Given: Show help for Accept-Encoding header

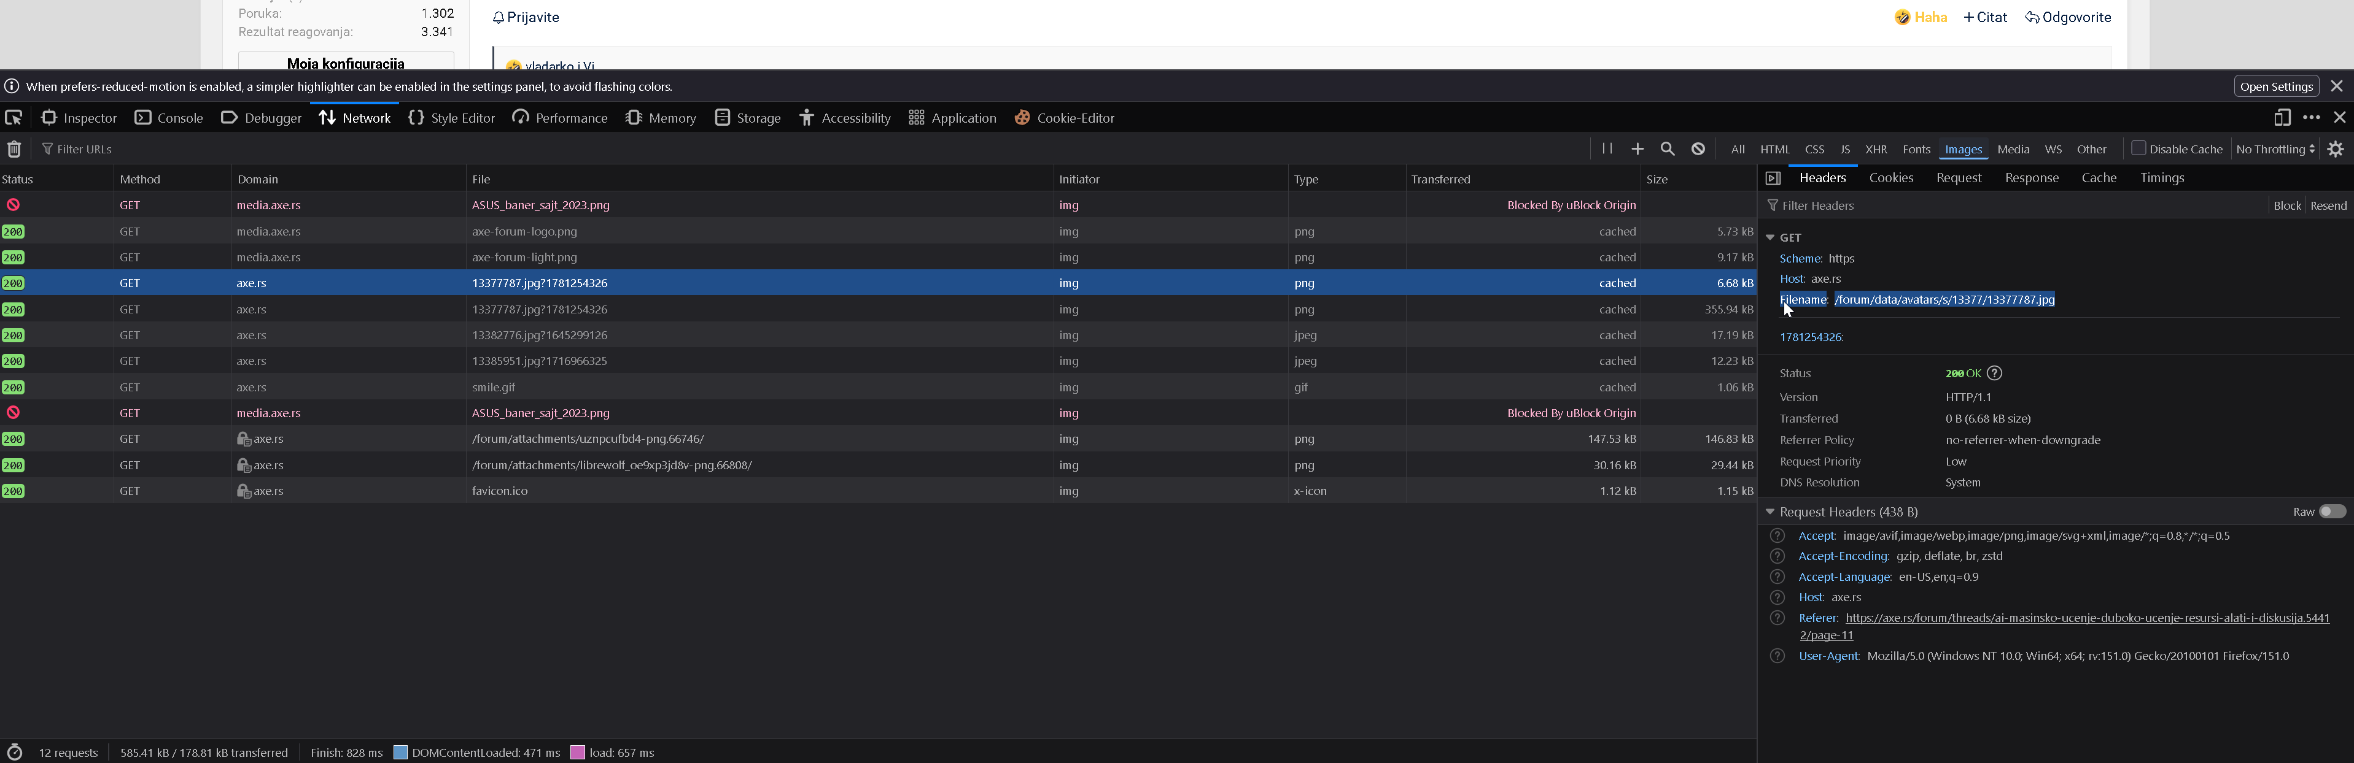Looking at the screenshot, I should (x=1777, y=556).
